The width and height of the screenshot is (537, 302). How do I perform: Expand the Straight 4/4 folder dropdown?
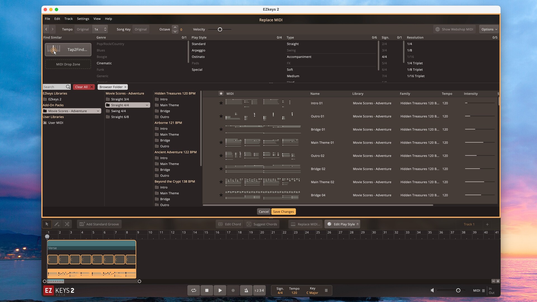click(x=147, y=105)
